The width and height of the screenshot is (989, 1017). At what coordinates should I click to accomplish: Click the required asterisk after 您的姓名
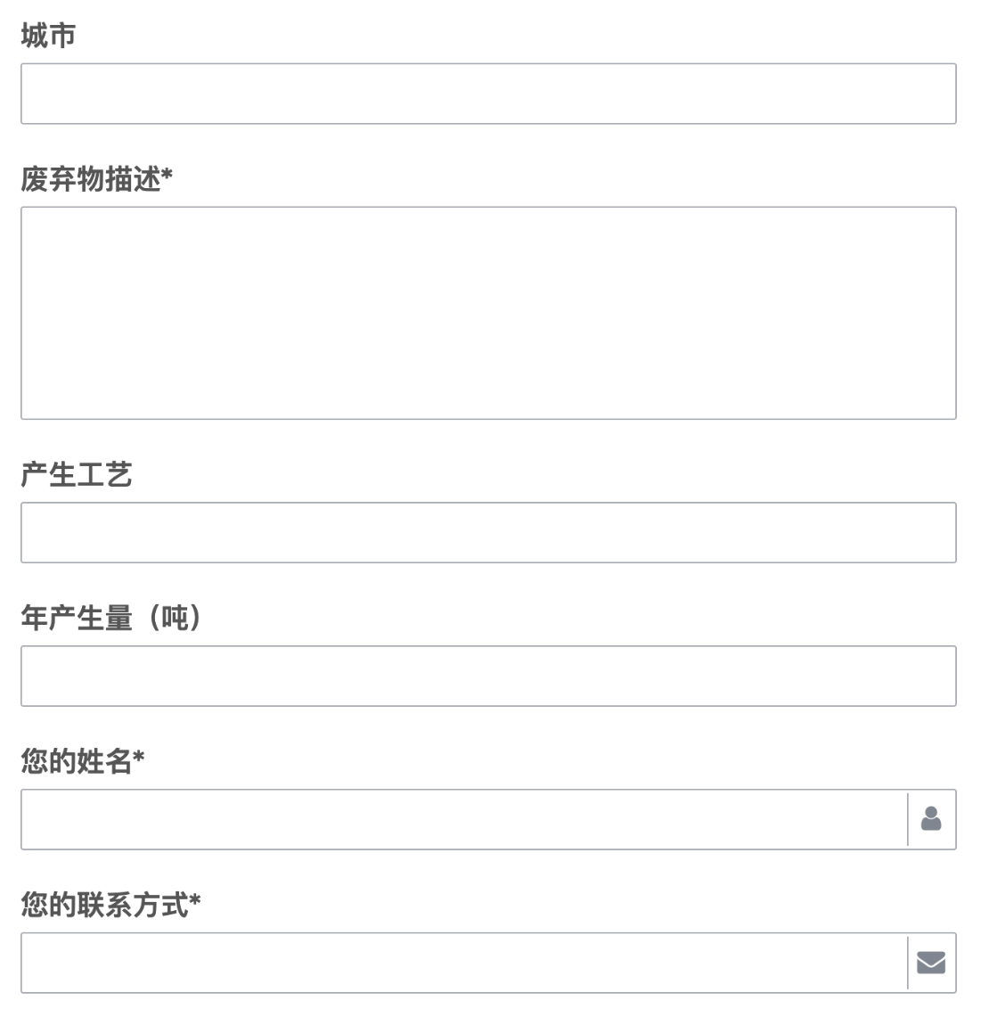pyautogui.click(x=138, y=756)
